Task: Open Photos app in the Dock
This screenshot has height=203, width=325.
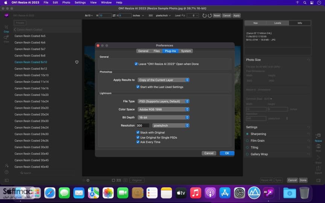Action: coord(108,193)
